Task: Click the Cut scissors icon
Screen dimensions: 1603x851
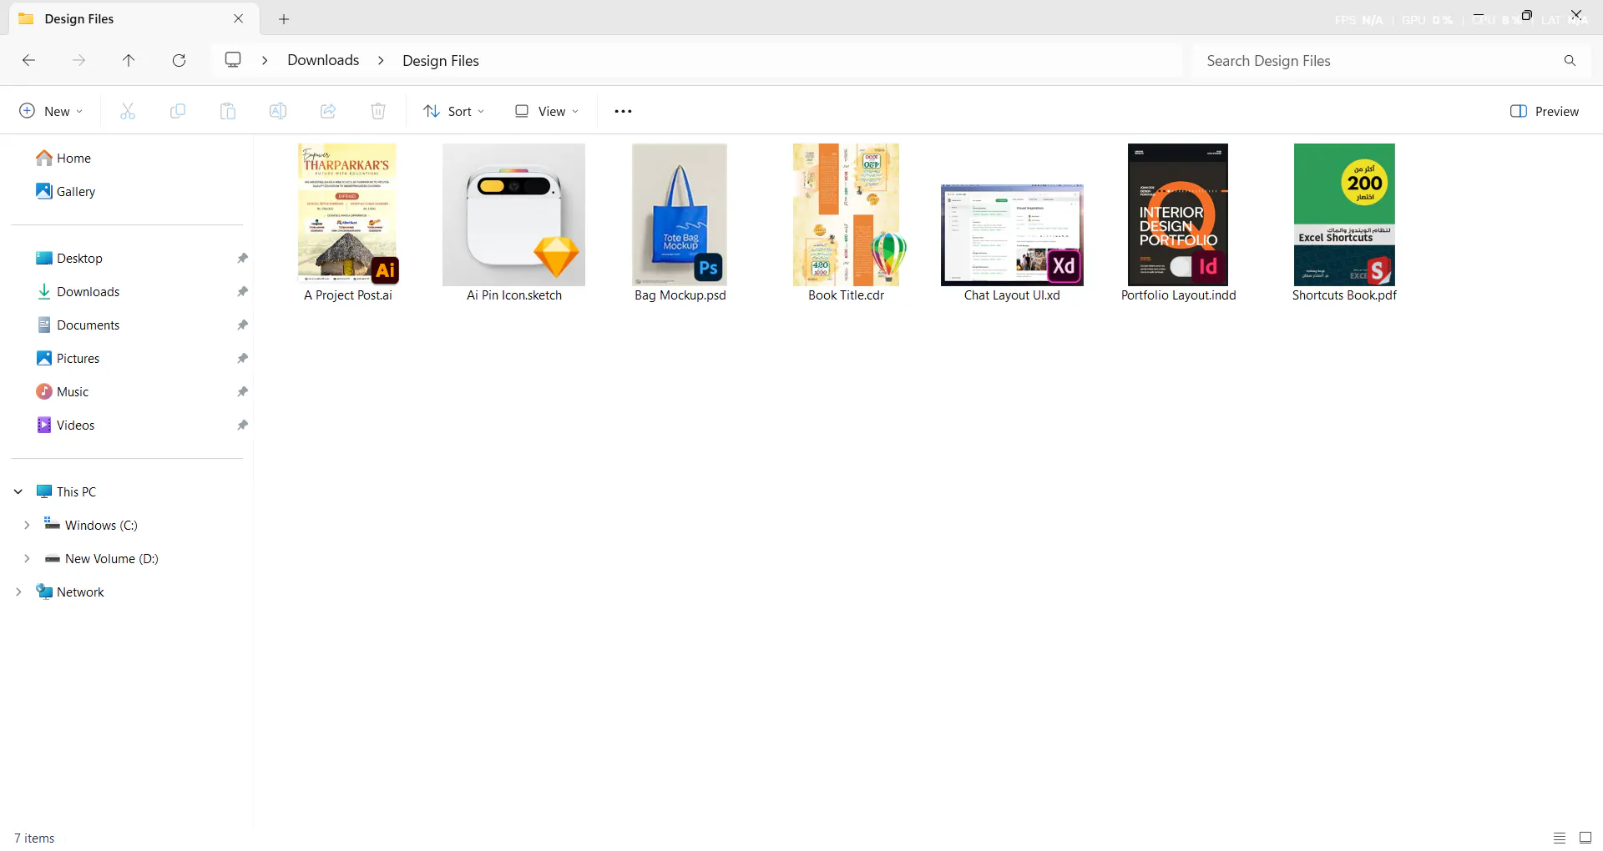Action: 128,111
